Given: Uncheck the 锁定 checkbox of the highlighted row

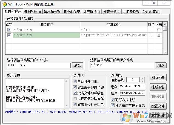Looking at the screenshot, I should 9,35.
